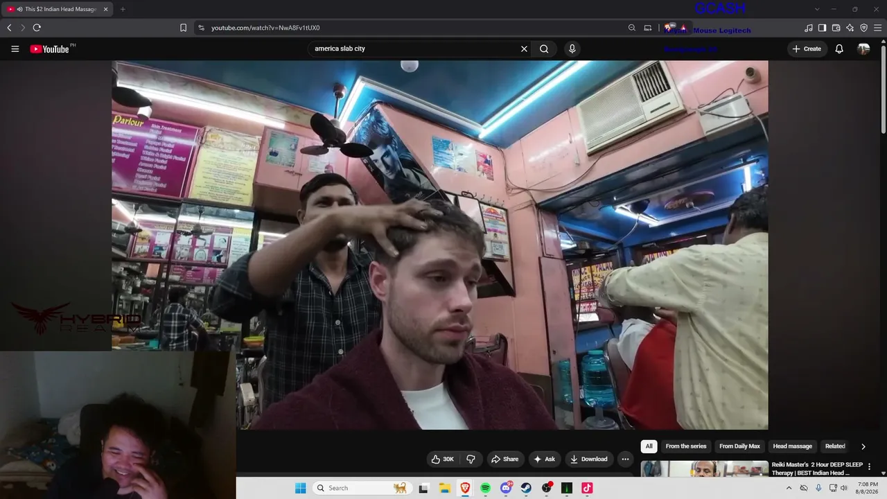
Task: Open picture-in-picture icon in address bar
Action: (648, 28)
